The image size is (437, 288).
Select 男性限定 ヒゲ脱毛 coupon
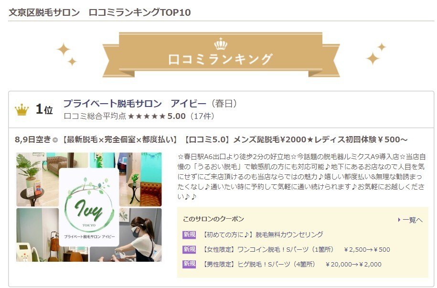[x=292, y=264]
